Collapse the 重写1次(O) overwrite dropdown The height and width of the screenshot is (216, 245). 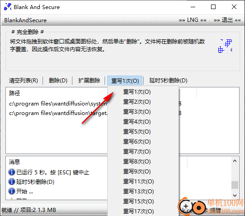coord(125,81)
